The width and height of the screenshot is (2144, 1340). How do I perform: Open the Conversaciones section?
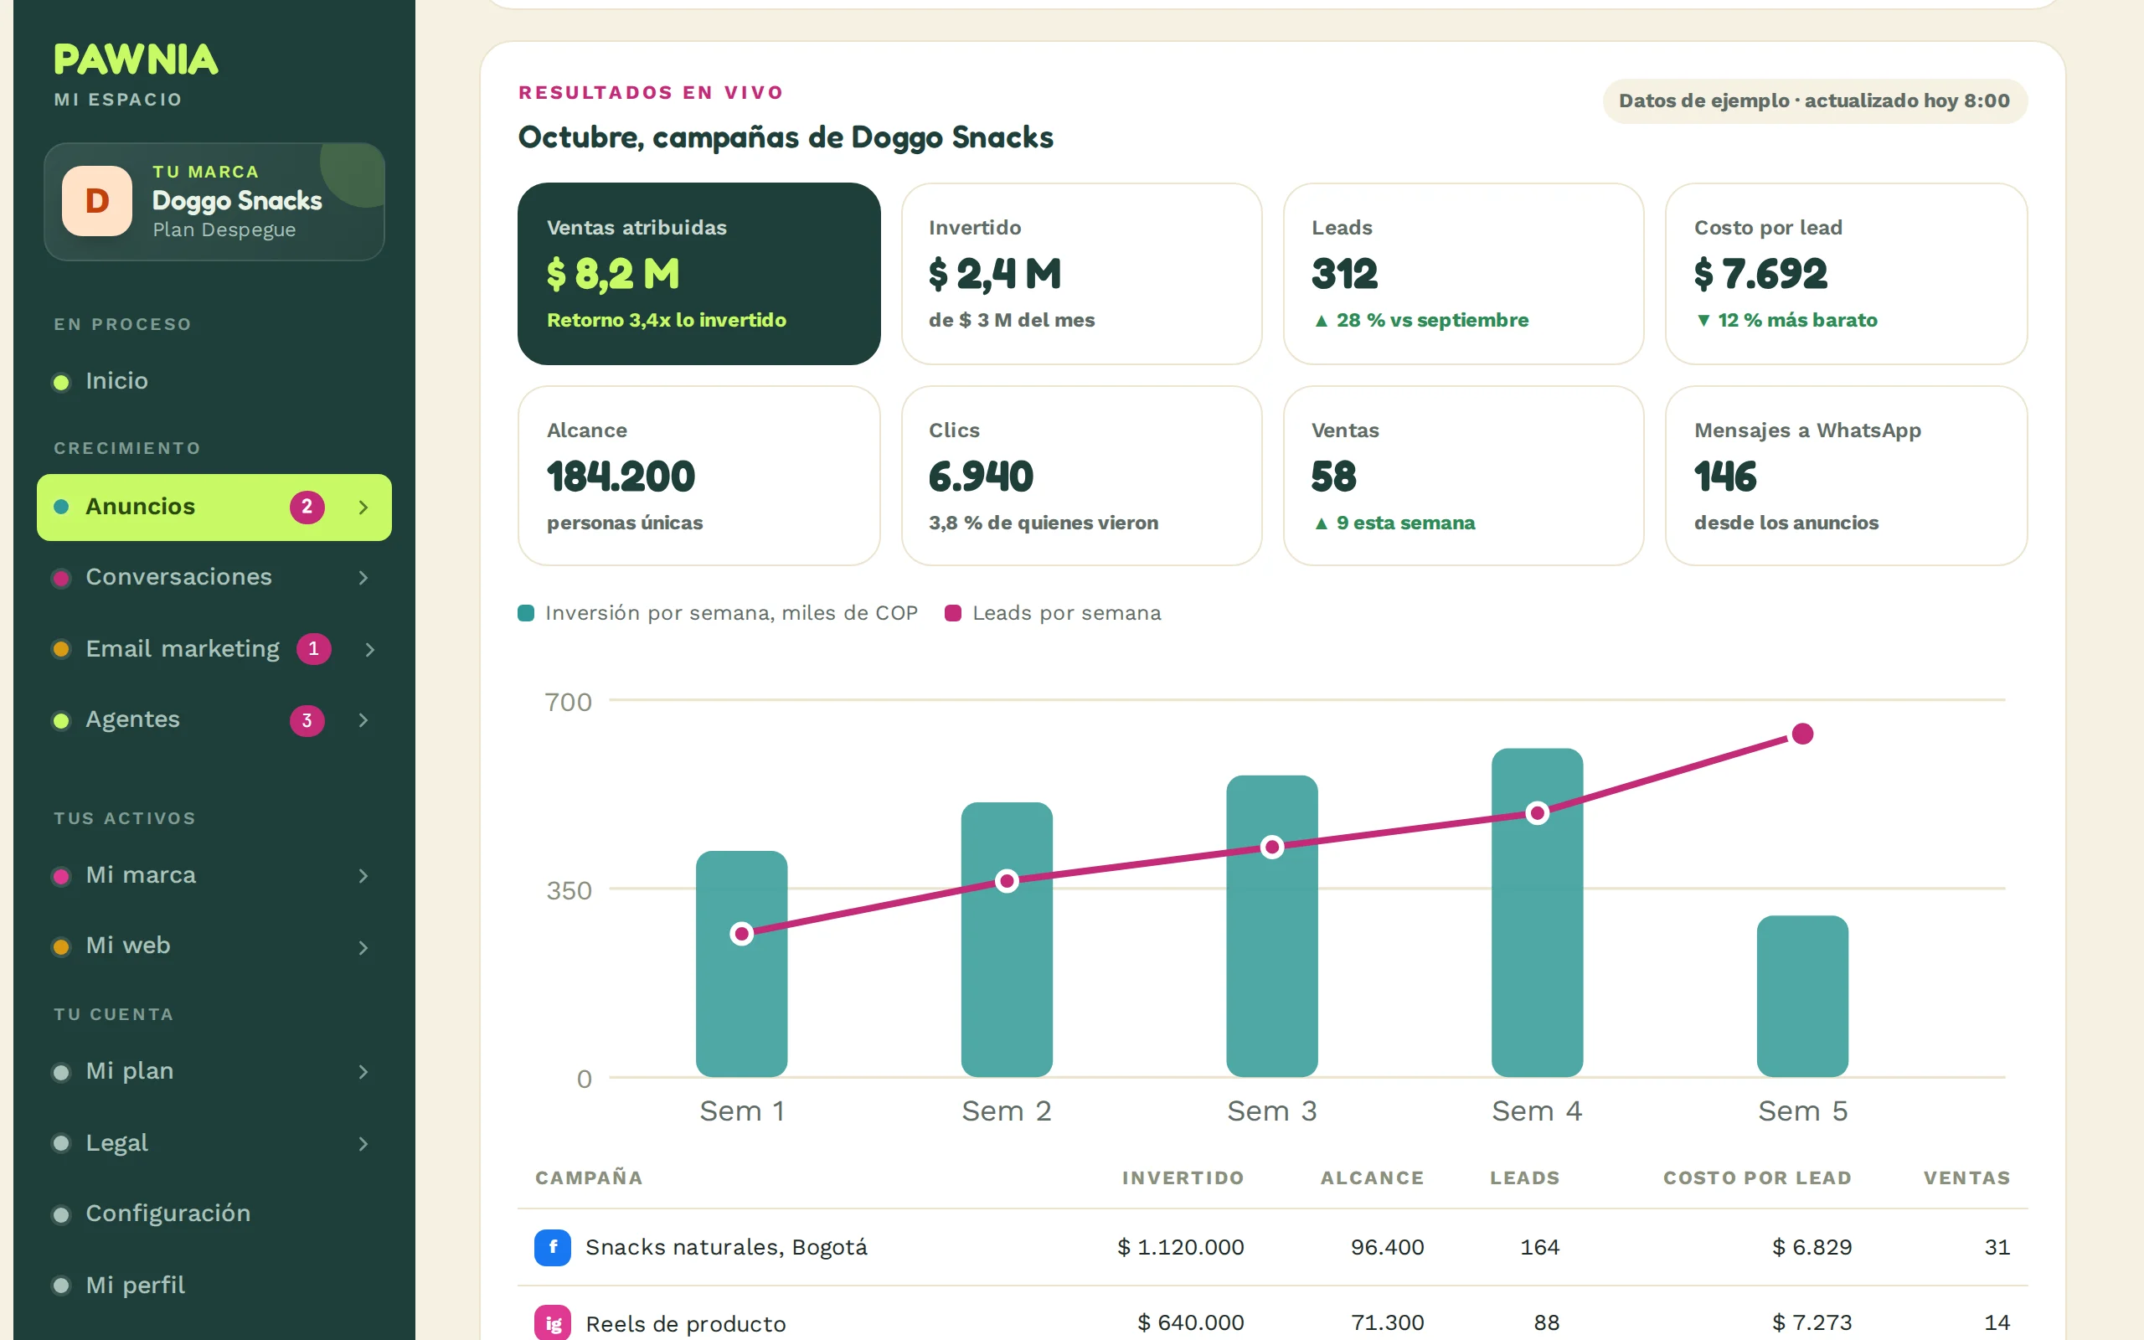pyautogui.click(x=214, y=577)
